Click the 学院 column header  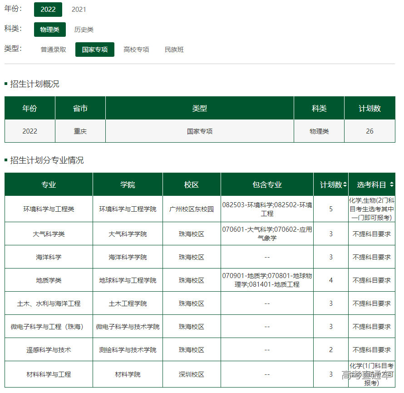[128, 185]
